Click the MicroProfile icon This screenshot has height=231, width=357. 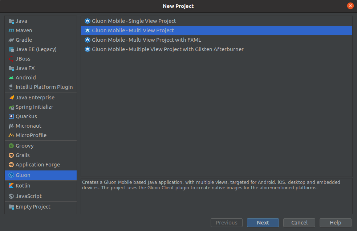point(11,135)
